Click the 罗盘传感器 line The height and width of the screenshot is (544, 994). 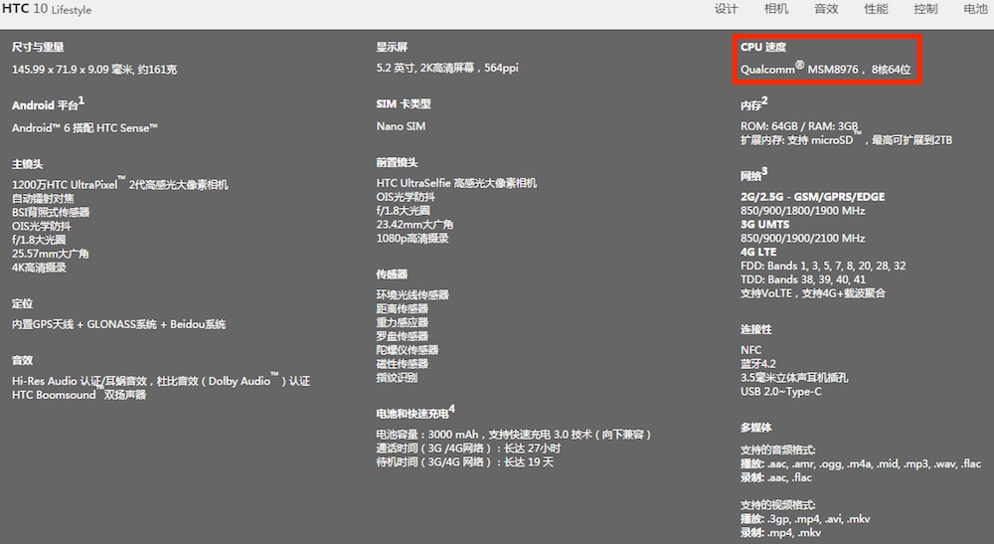[x=402, y=336]
